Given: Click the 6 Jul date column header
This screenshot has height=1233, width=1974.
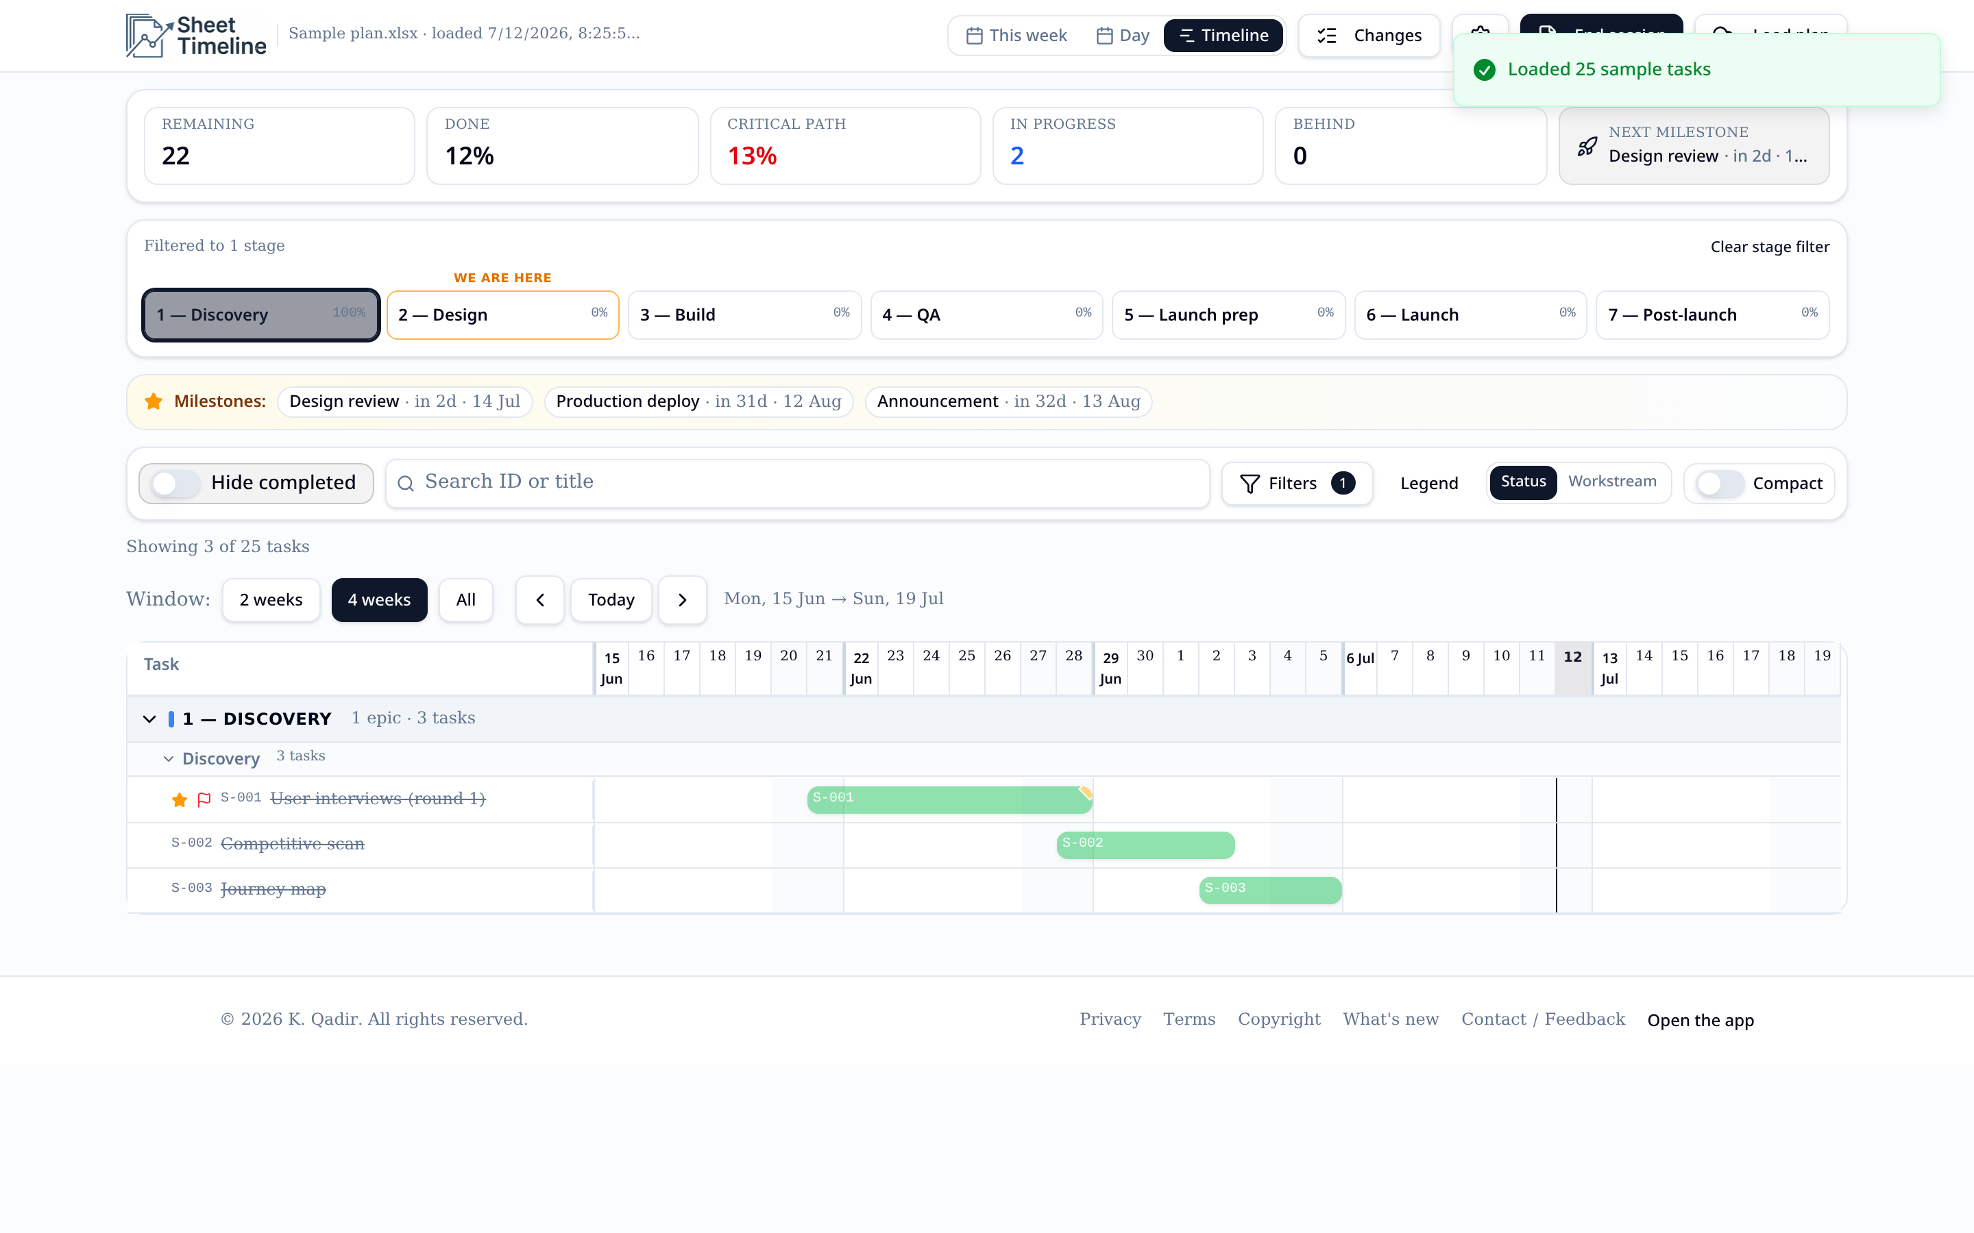Looking at the screenshot, I should point(1360,668).
